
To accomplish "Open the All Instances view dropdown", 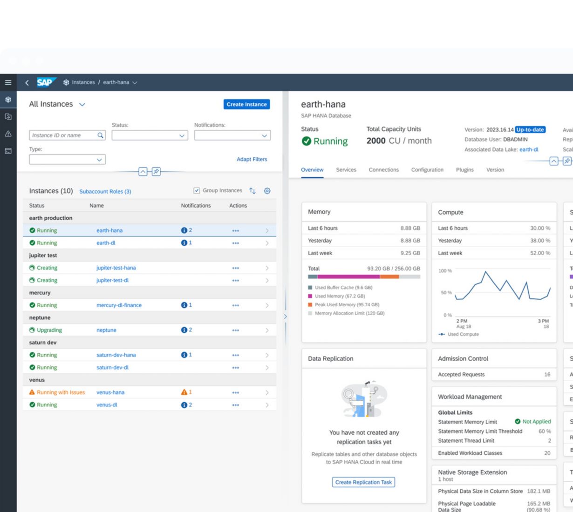I will [82, 105].
